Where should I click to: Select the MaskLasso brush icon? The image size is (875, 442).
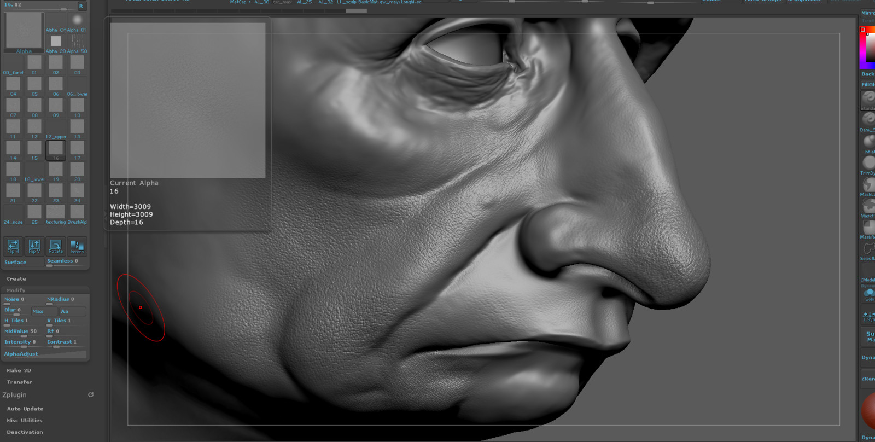[x=868, y=186]
